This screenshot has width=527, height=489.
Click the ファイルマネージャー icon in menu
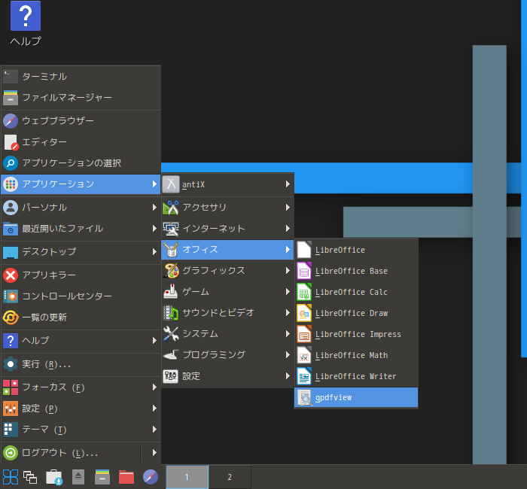pyautogui.click(x=11, y=98)
